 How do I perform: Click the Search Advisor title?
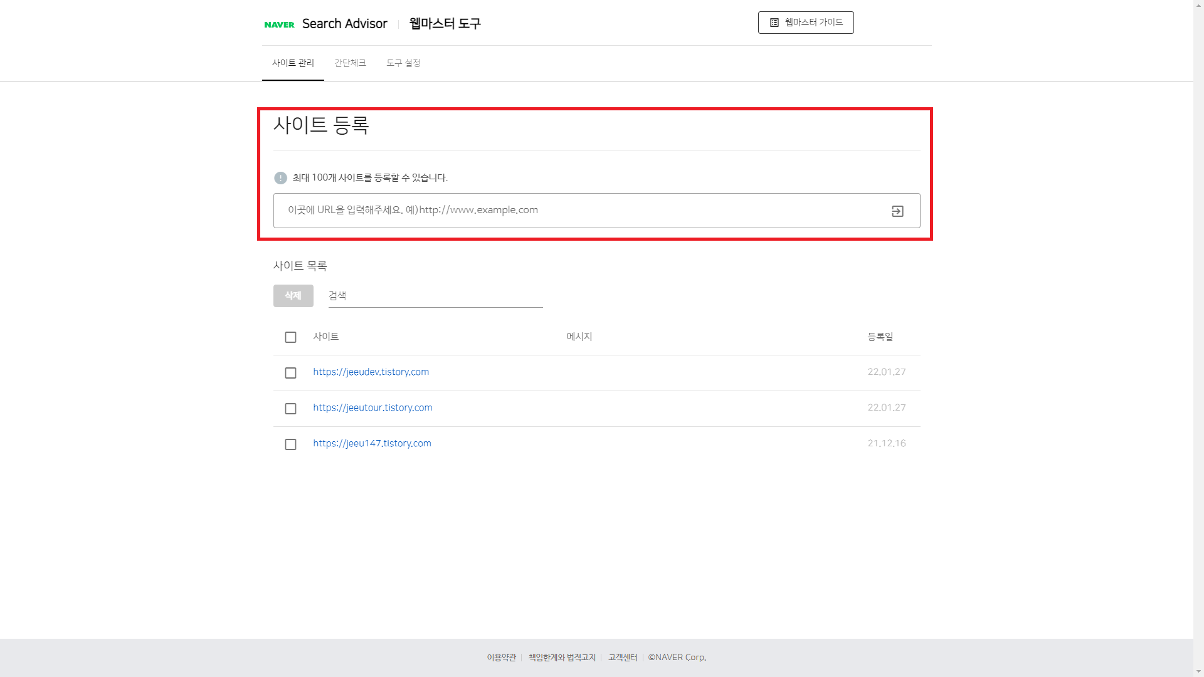coord(344,24)
